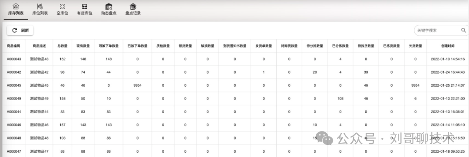Click the description 测试物品46
The width and height of the screenshot is (469, 157).
[39, 125]
